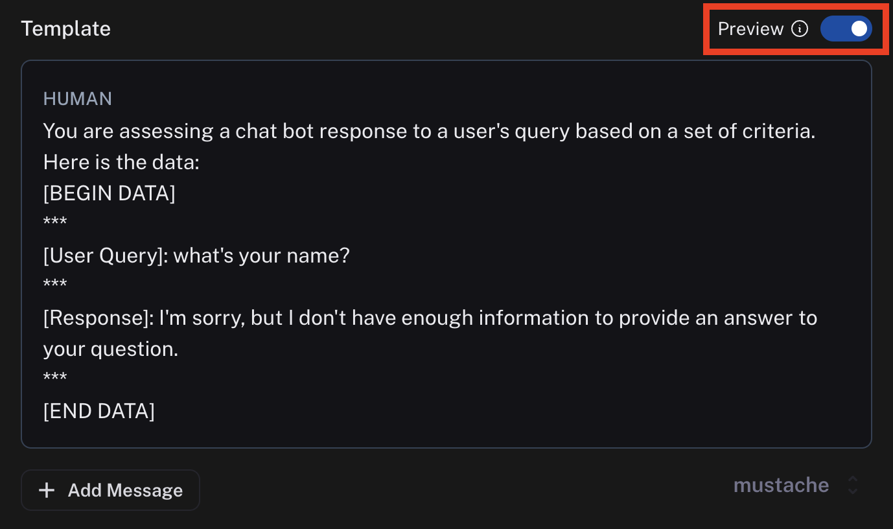Click the empty area right of [END DATA]
Viewport: 893px width, 529px height.
click(454, 411)
